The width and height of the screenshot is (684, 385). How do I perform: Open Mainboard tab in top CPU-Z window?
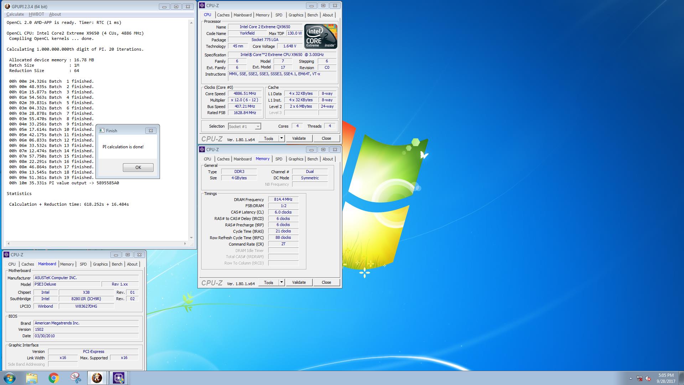pos(243,15)
